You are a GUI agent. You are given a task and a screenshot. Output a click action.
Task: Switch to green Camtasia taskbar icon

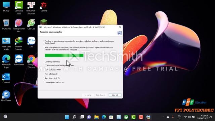[x=134, y=117]
